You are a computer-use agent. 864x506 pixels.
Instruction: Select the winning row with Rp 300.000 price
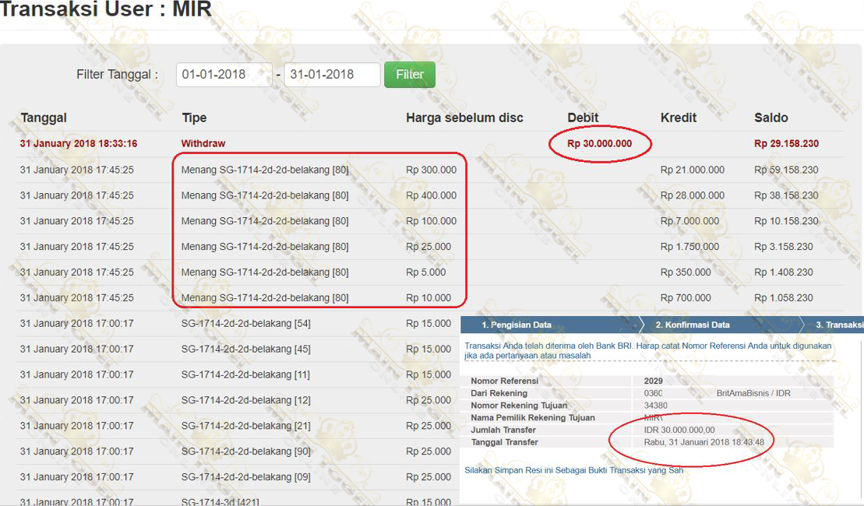tap(265, 170)
